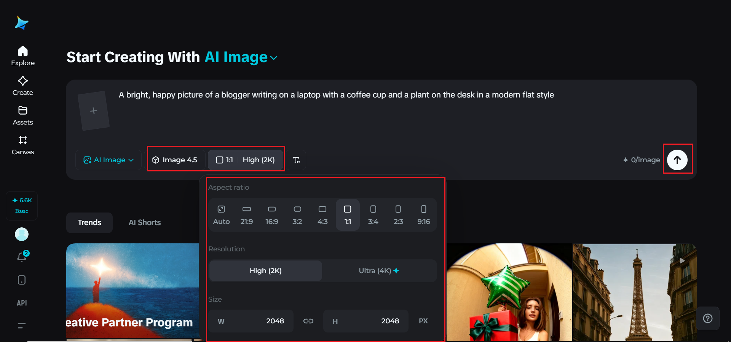Select the 2:3 aspect ratio
This screenshot has height=342, width=731.
click(398, 215)
